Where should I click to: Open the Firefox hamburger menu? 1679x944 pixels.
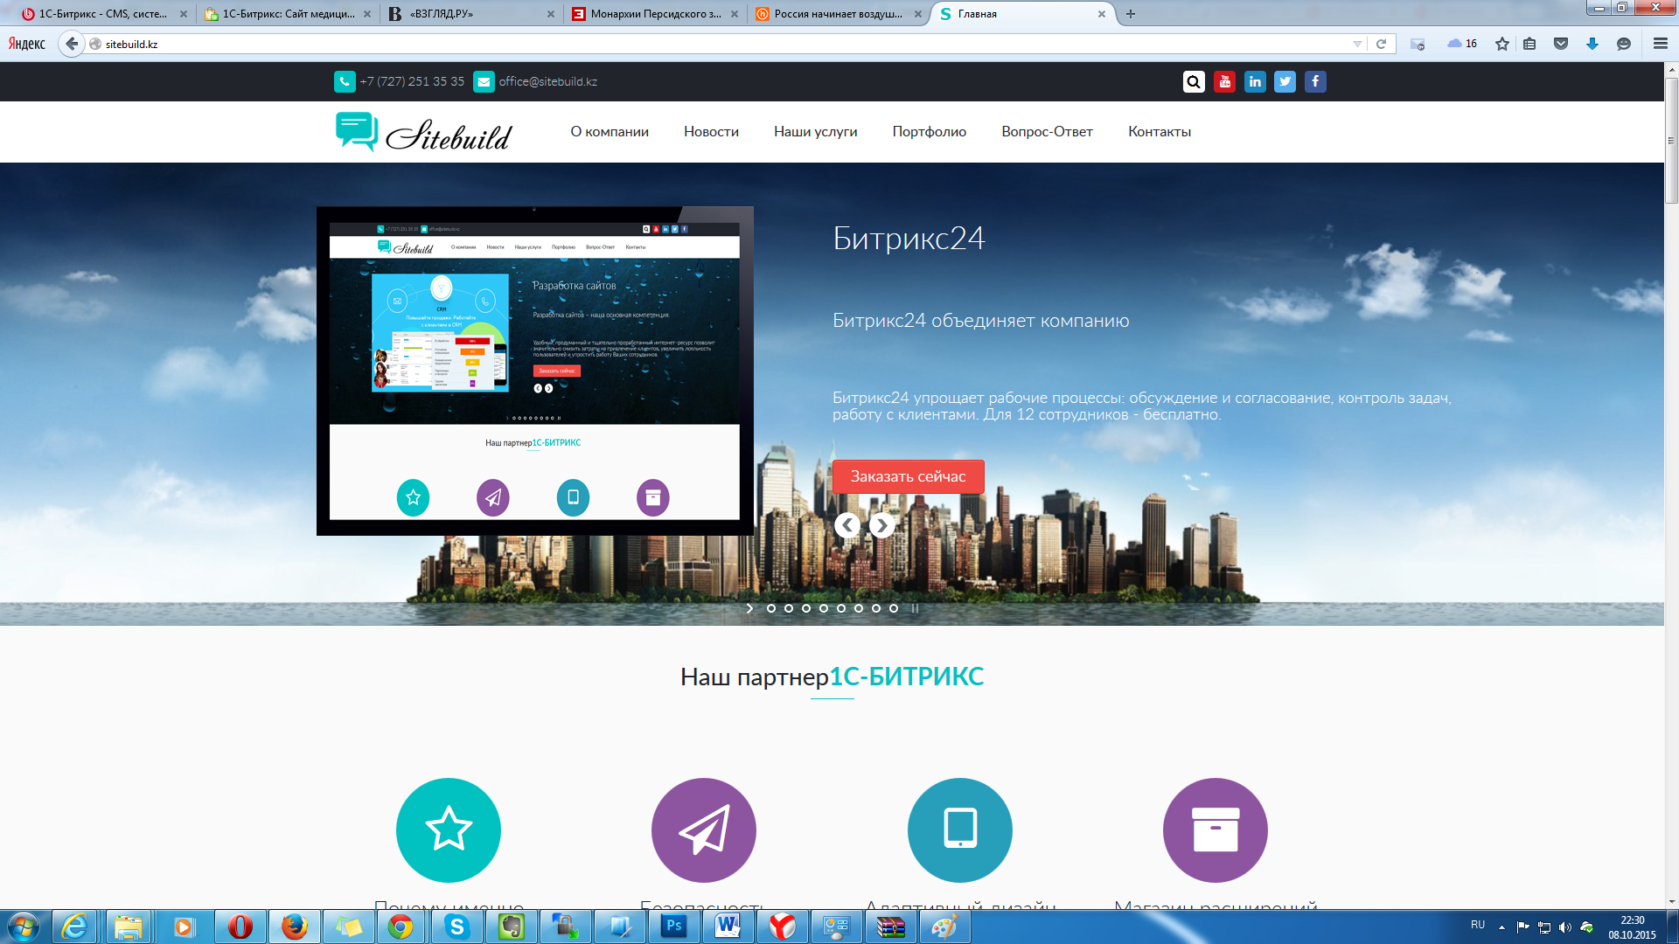pyautogui.click(x=1660, y=44)
